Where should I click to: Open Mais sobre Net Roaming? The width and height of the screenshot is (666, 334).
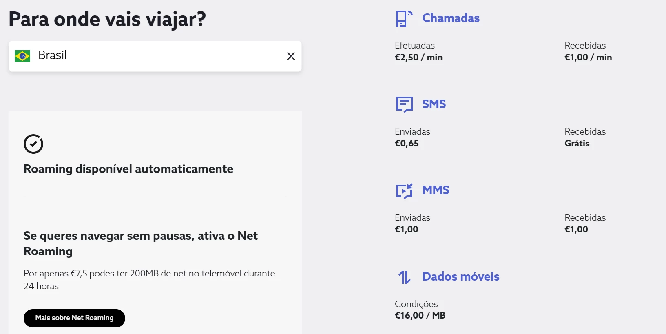pos(74,318)
